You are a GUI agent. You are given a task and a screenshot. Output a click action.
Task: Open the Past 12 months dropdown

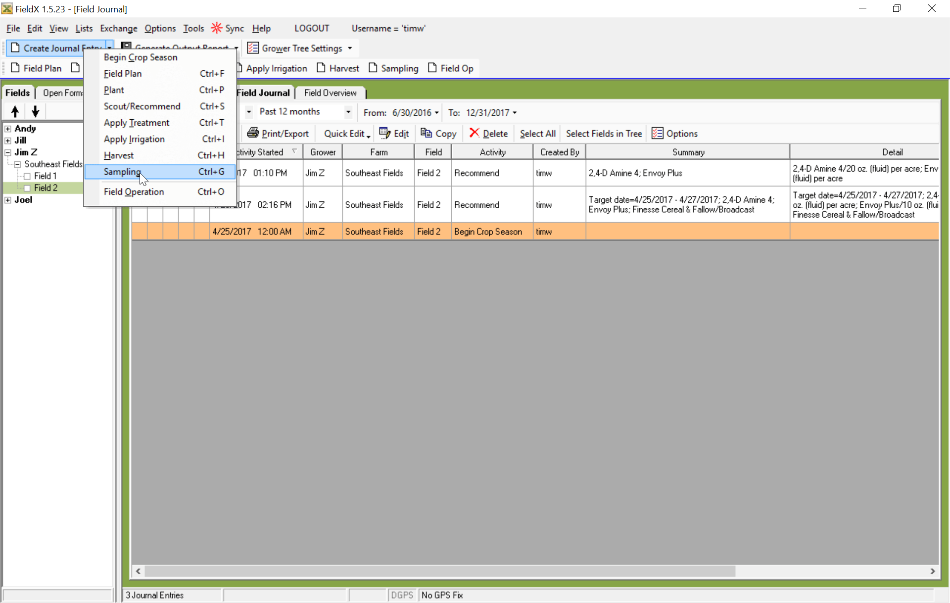348,112
